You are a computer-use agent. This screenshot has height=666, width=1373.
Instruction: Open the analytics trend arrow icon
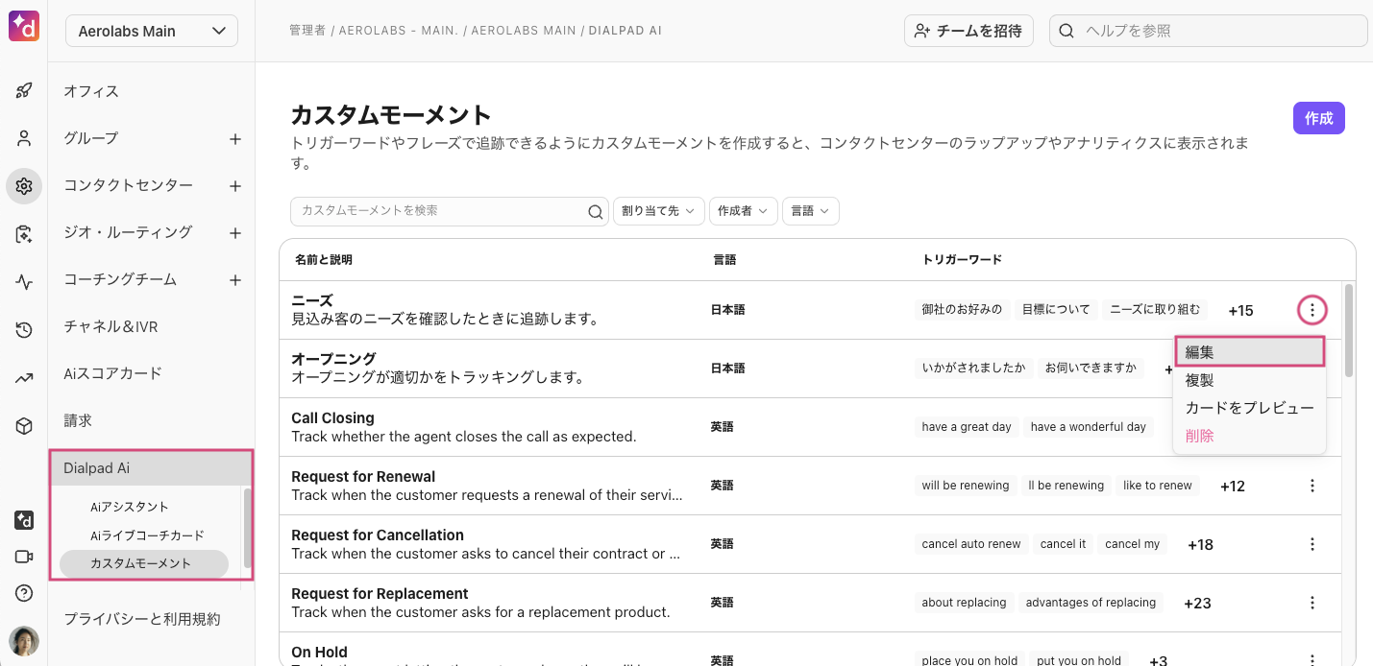[24, 378]
